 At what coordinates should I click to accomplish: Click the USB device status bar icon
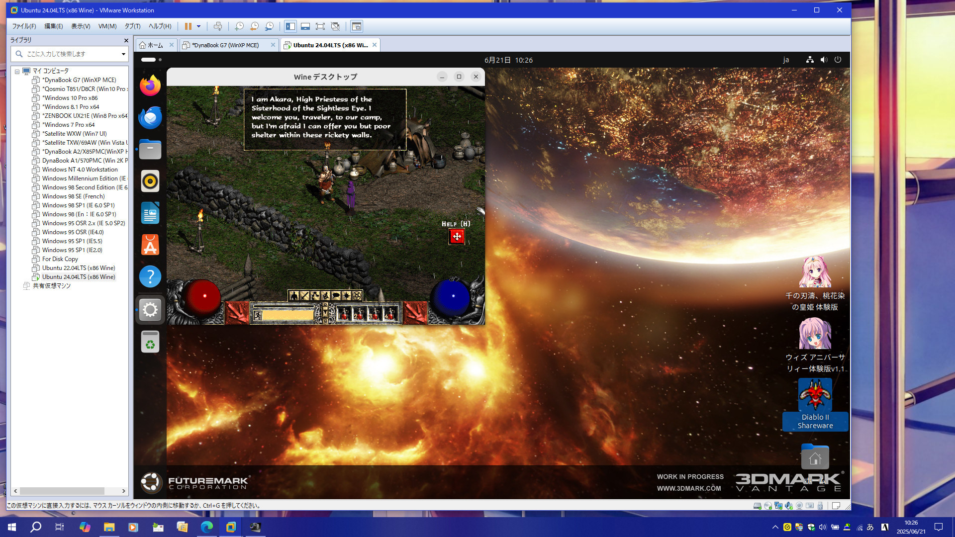coord(820,506)
